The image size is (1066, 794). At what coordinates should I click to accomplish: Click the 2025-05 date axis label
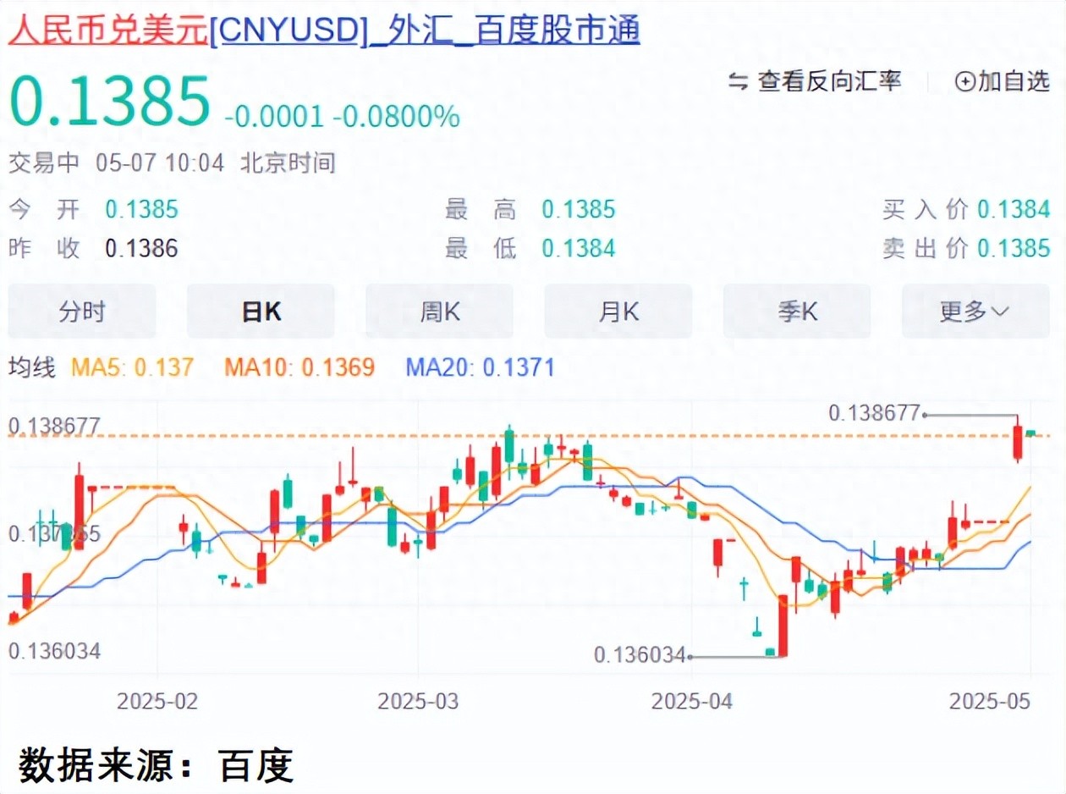(x=989, y=701)
